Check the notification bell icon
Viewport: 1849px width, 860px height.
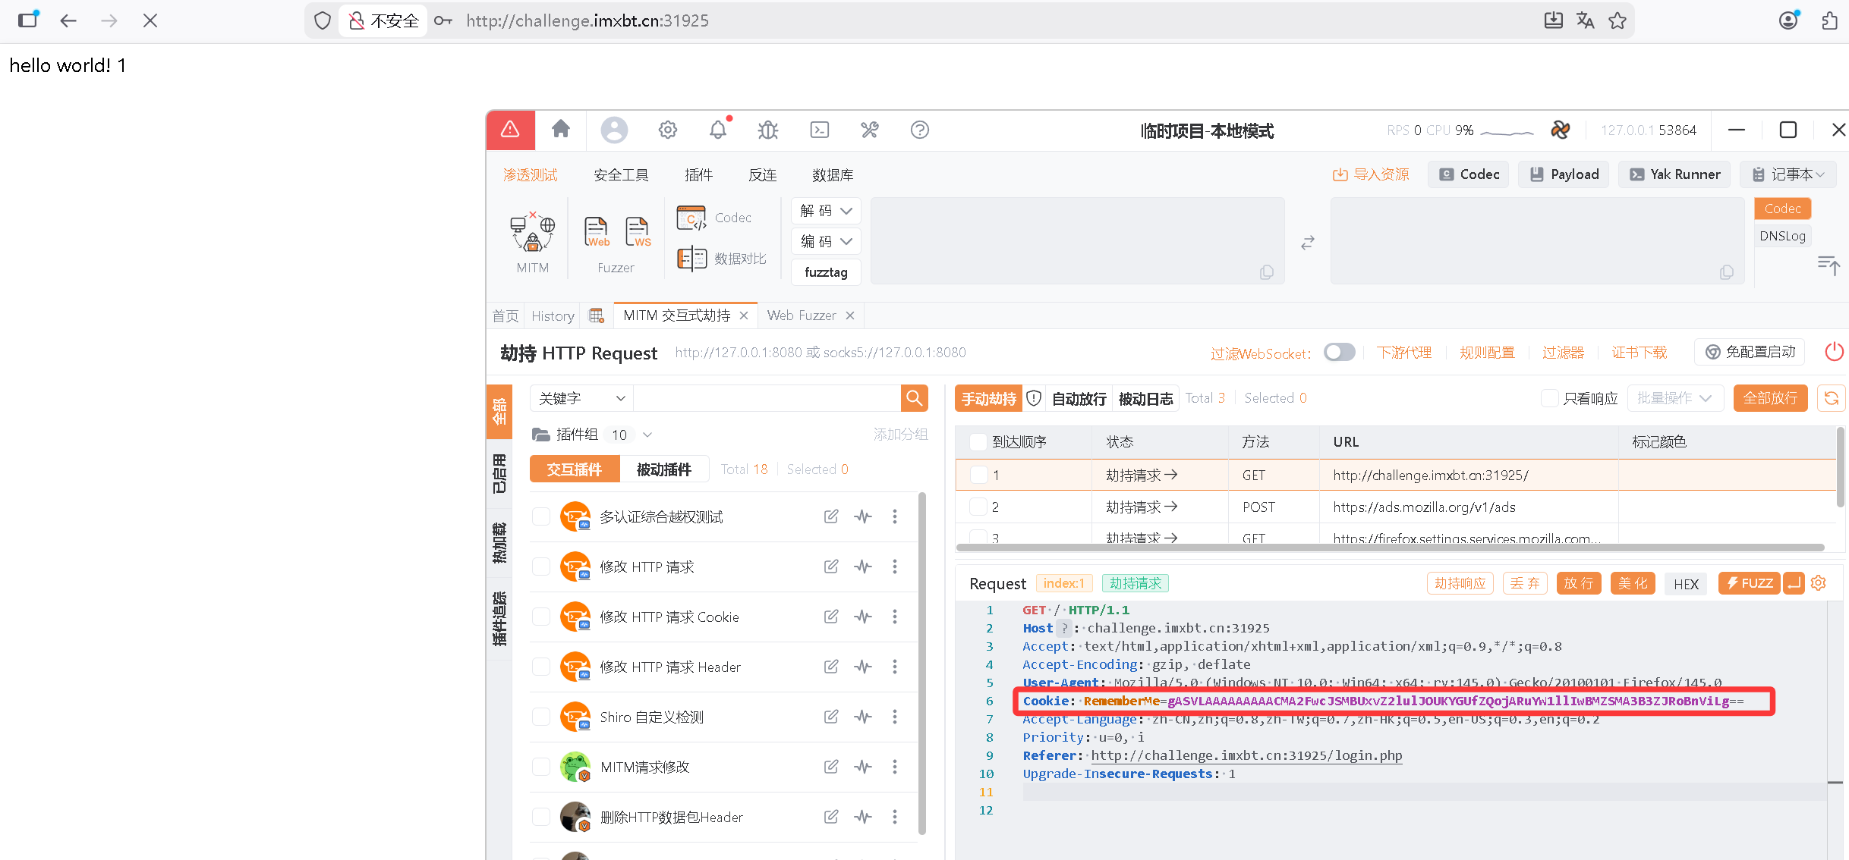[x=718, y=130]
